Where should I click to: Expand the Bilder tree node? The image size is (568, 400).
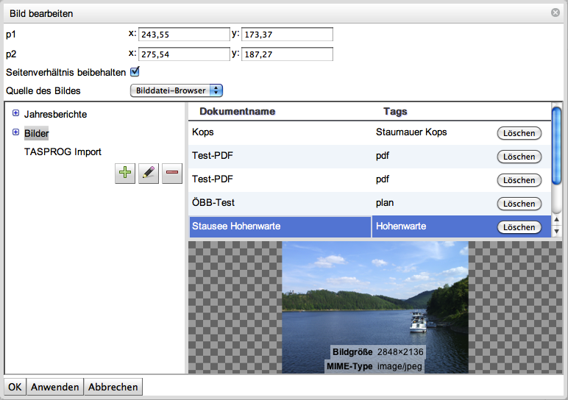(16, 132)
